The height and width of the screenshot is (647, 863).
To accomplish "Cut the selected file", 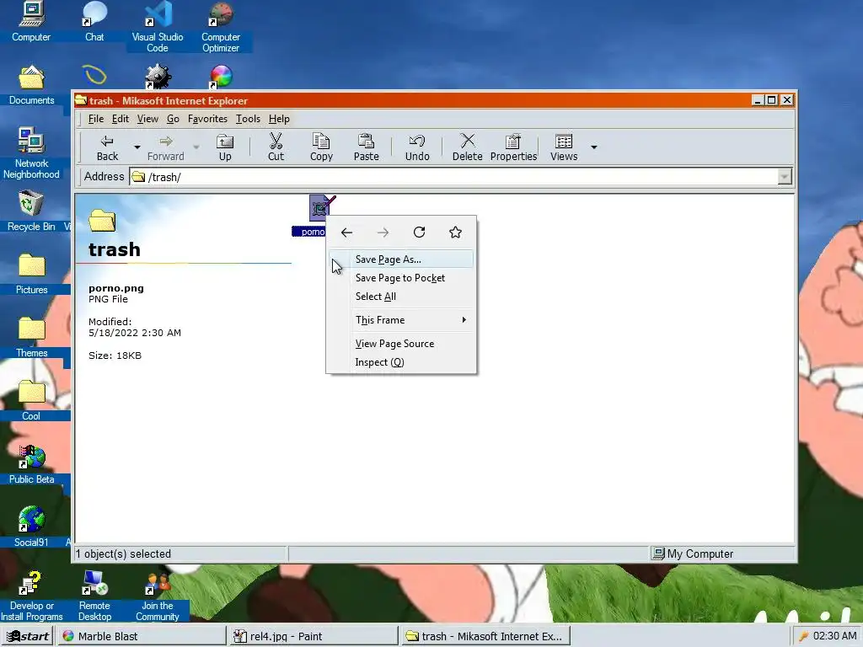I will pyautogui.click(x=276, y=147).
